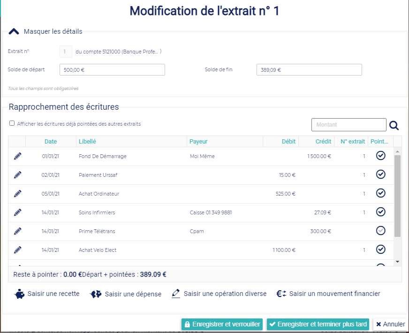
Task: Edit the Achat Velo Elect row
Action: pos(17,250)
